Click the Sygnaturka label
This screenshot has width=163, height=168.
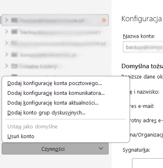pyautogui.click(x=136, y=150)
